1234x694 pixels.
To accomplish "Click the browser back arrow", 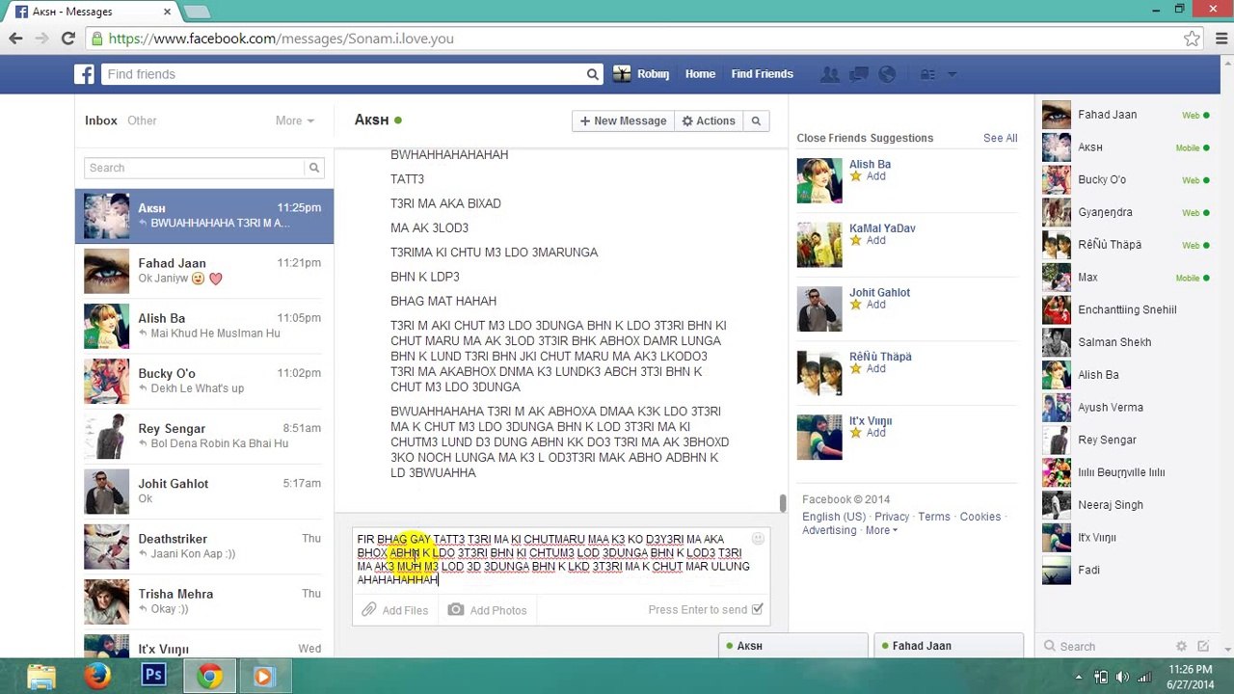I will tap(15, 39).
